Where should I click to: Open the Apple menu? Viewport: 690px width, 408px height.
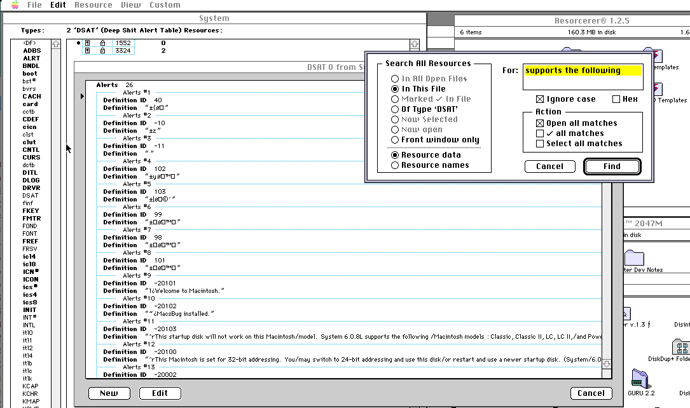(15, 5)
